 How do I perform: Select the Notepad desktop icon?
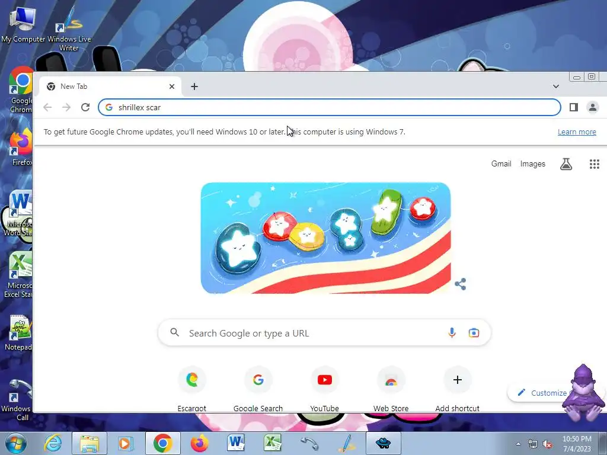tap(17, 333)
